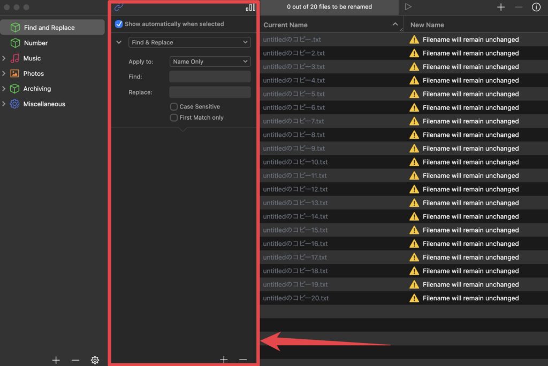Select the Number preset in the sidebar
Screen dimensions: 548x366
[x=36, y=43]
